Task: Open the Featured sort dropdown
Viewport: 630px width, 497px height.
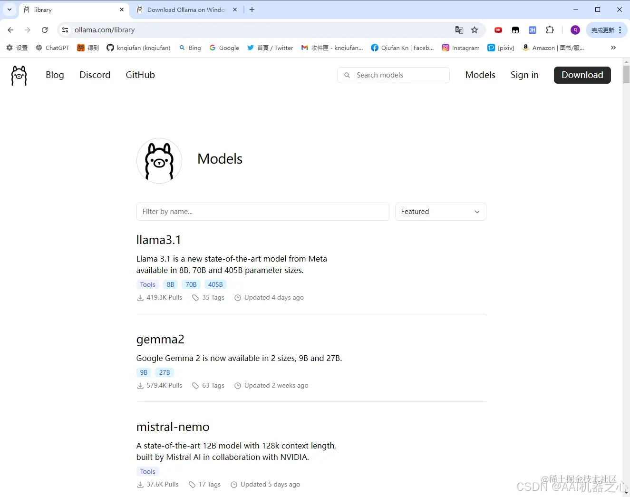Action: [441, 212]
